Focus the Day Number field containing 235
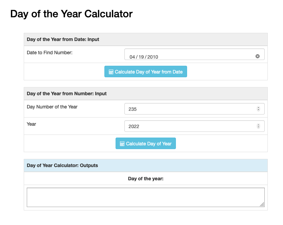This screenshot has height=225, width=283. coord(195,109)
